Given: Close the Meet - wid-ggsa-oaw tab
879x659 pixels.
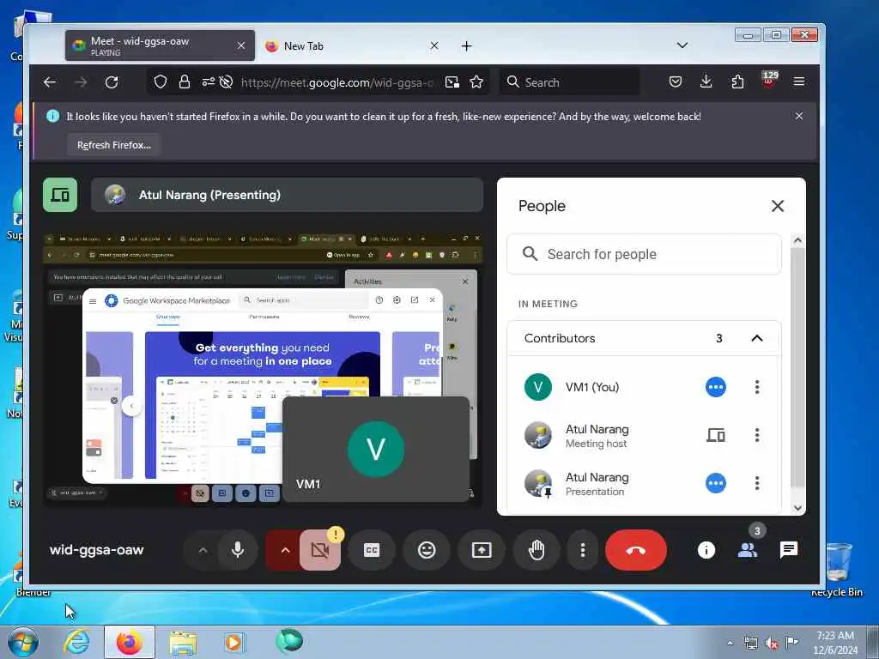Looking at the screenshot, I should [x=241, y=46].
